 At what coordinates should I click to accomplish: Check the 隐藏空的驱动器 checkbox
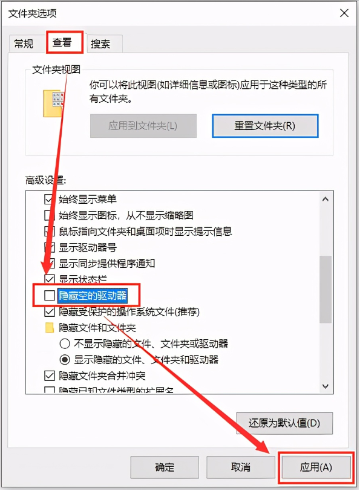pos(50,295)
